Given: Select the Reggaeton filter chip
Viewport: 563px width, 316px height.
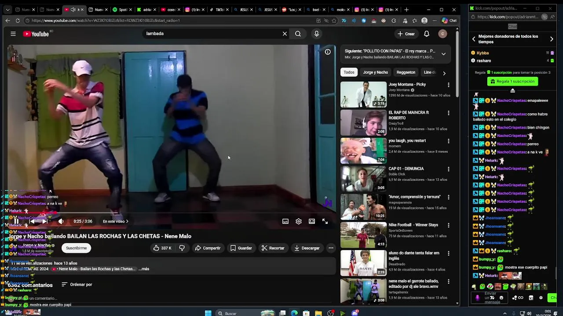Looking at the screenshot, I should click(406, 72).
